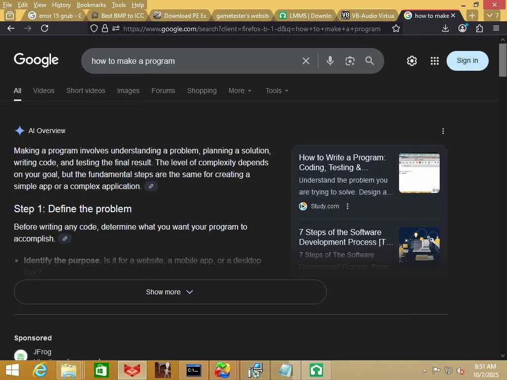507x380 pixels.
Task: Open Command Prompt taskbar icon
Action: point(194,370)
